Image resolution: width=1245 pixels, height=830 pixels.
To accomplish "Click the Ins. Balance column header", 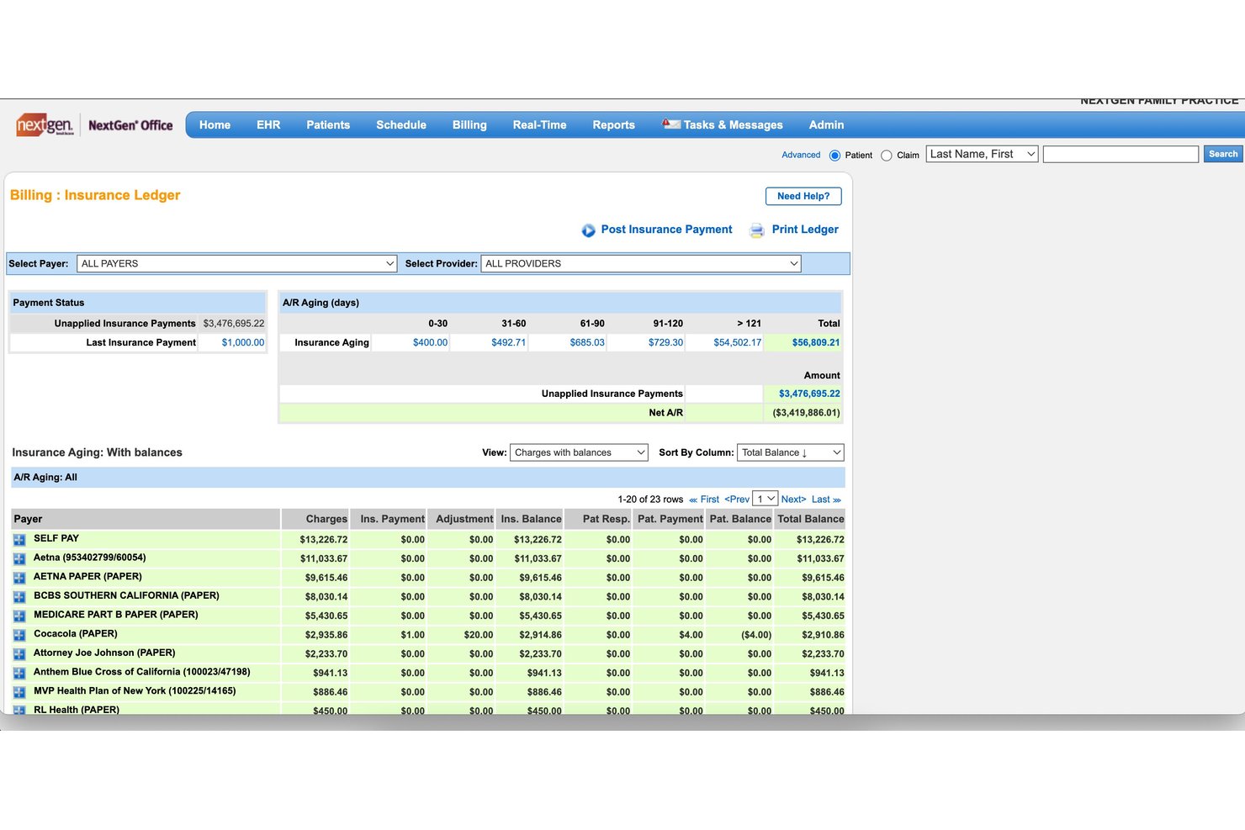I will [531, 519].
